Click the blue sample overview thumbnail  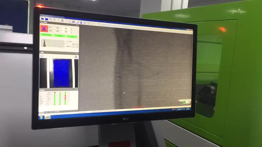[61, 73]
